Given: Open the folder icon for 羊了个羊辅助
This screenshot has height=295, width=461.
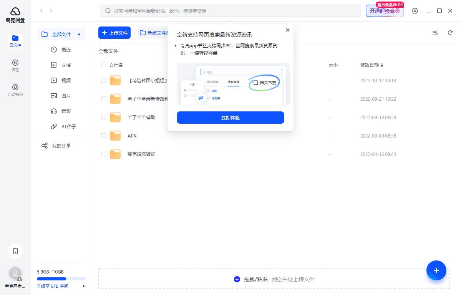Looking at the screenshot, I should [x=115, y=117].
